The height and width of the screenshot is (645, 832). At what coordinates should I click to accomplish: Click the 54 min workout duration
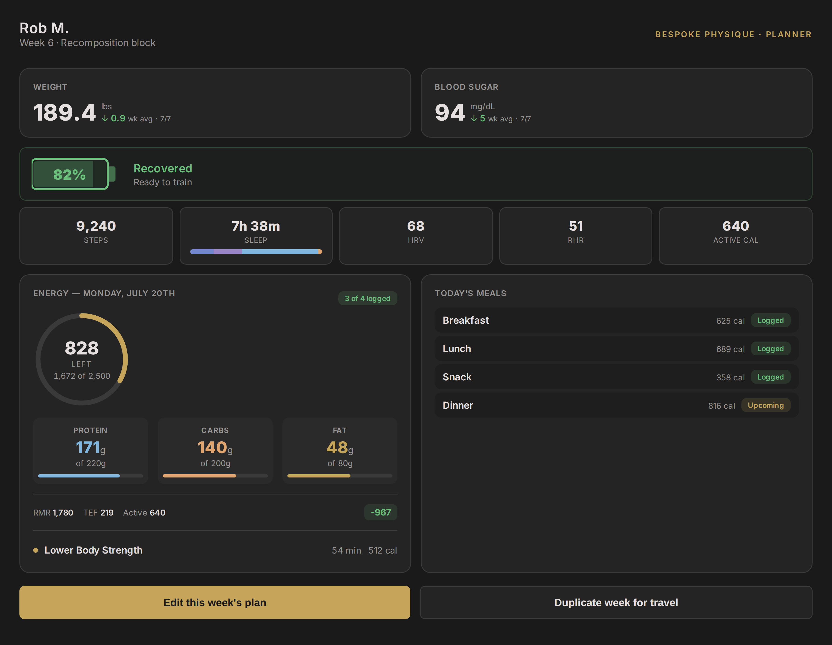tap(346, 550)
